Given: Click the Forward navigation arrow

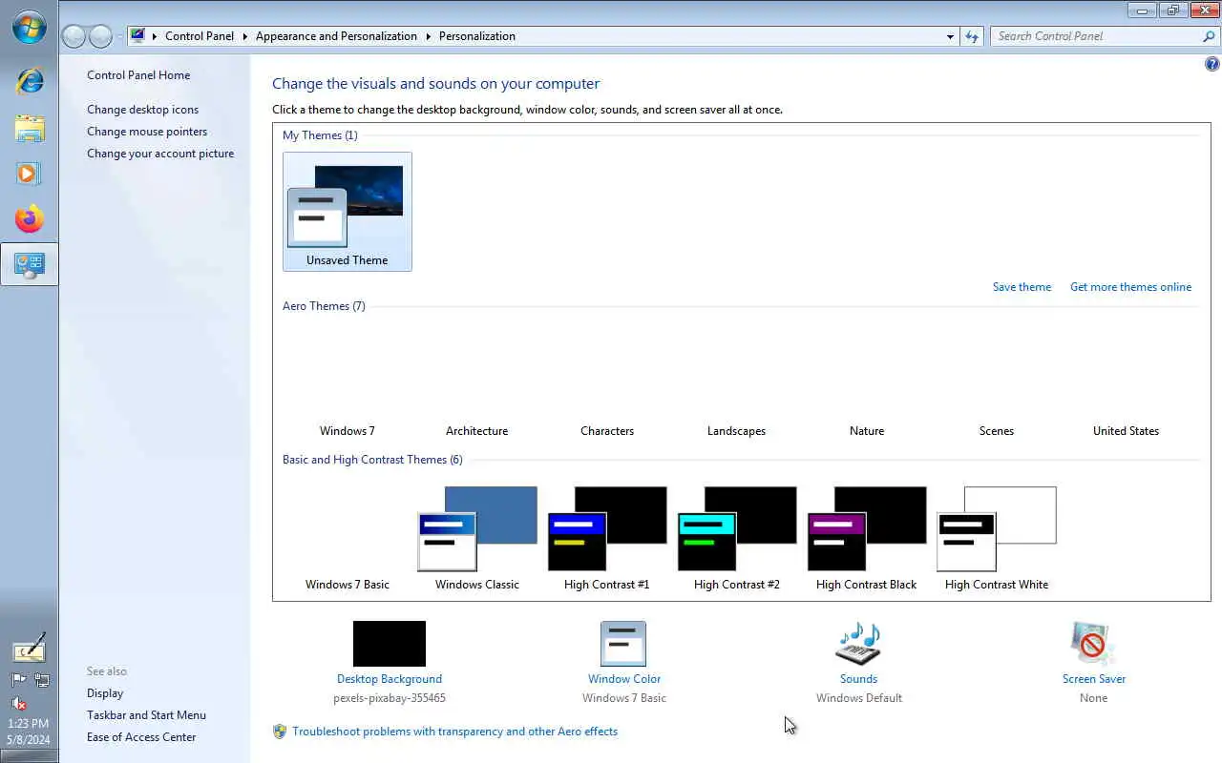Looking at the screenshot, I should (100, 36).
